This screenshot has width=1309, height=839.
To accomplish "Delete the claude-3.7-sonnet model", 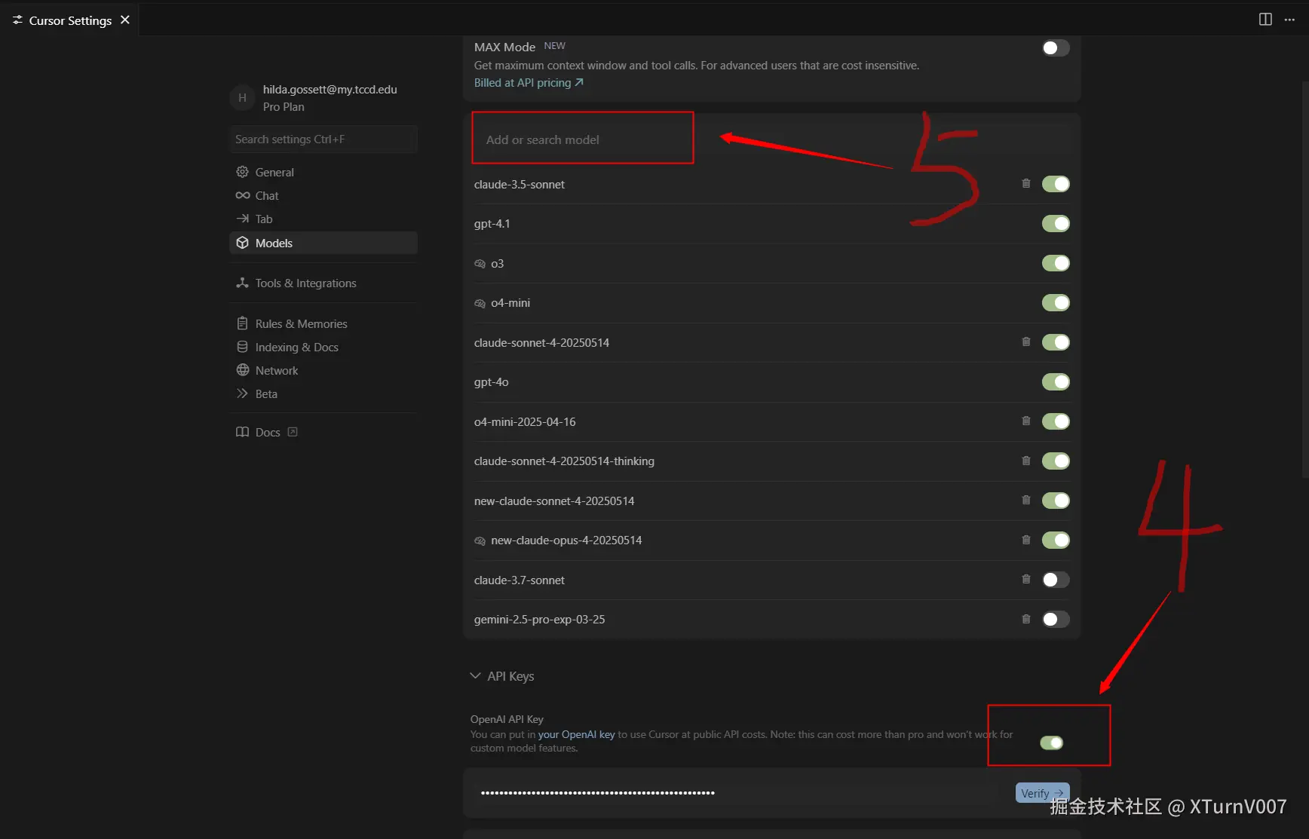I will pyautogui.click(x=1025, y=579).
